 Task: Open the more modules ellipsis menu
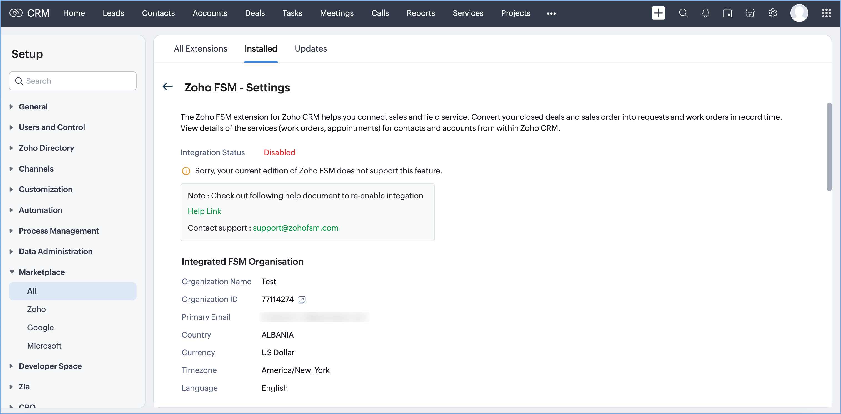(551, 13)
